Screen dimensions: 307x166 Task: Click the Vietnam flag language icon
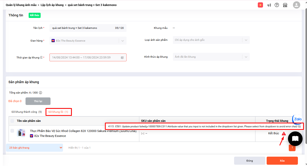tap(260, 5)
